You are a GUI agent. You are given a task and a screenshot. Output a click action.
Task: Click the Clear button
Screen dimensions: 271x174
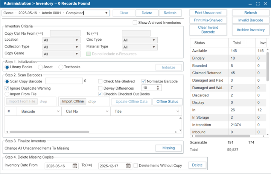124,13
